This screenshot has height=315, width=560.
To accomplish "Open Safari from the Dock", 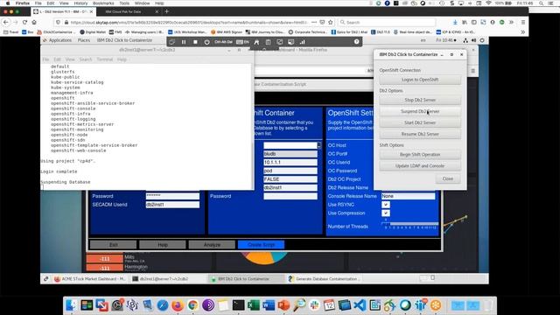I will [163, 305].
